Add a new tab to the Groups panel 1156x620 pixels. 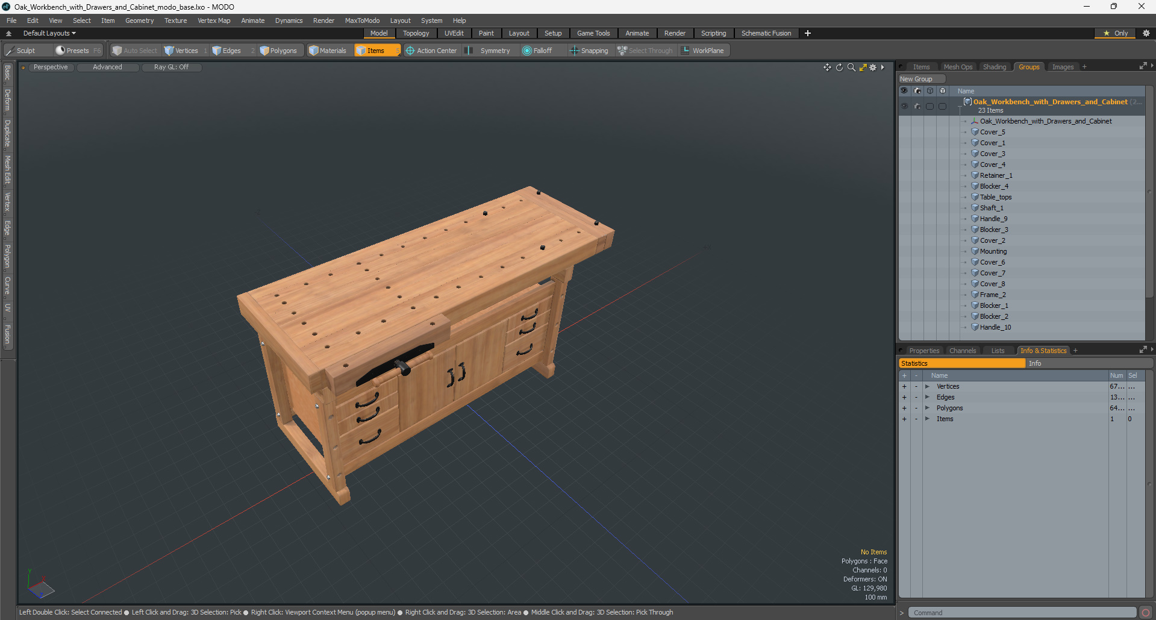click(1084, 67)
